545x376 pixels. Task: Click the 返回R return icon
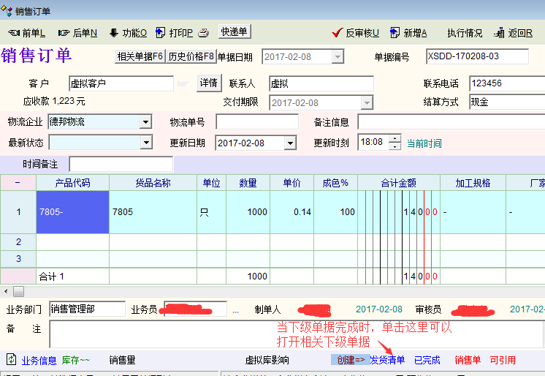tap(500, 33)
